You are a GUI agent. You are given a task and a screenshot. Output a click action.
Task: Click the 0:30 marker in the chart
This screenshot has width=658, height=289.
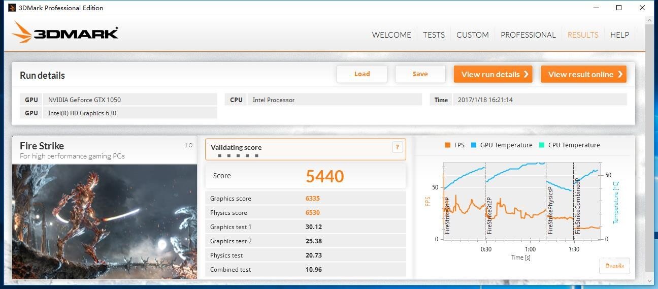[486, 249]
